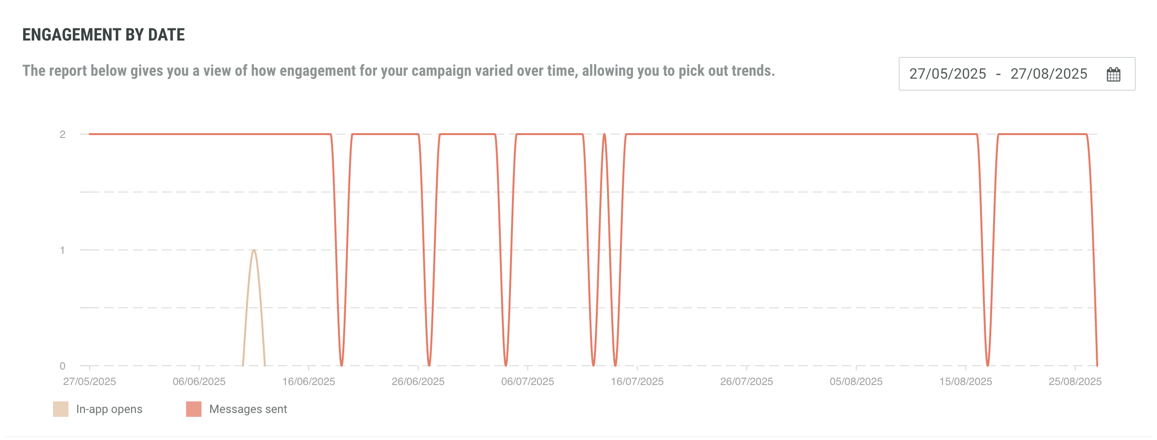Click the Messages sent dip just before 06/07/2025

(506, 364)
